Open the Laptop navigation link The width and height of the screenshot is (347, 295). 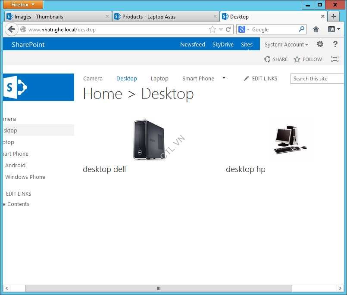pos(159,78)
